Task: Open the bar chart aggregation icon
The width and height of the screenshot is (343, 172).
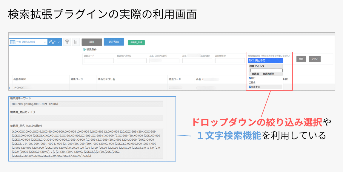Action: [76, 42]
